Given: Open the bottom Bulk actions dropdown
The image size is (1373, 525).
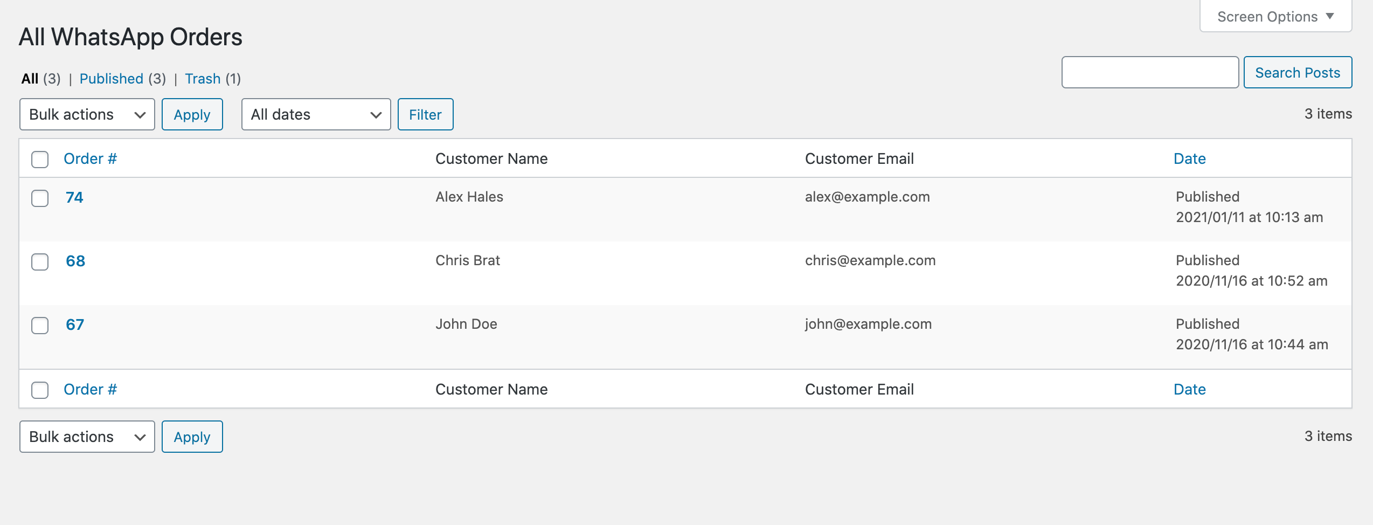Looking at the screenshot, I should [x=86, y=437].
